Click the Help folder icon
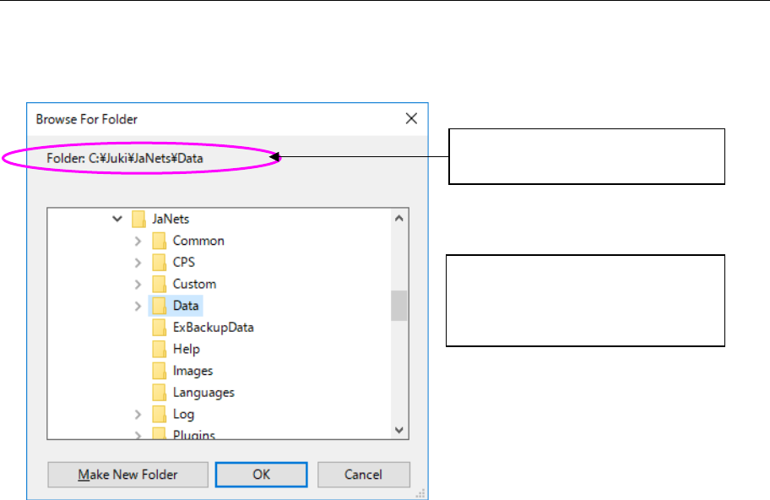770x500 pixels. tap(160, 349)
